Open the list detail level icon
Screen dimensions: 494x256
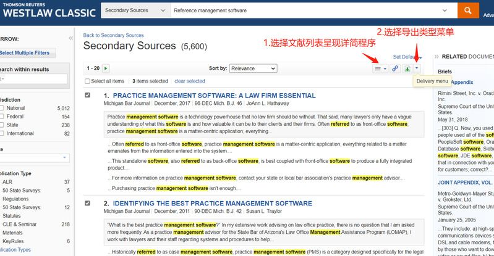coord(380,68)
